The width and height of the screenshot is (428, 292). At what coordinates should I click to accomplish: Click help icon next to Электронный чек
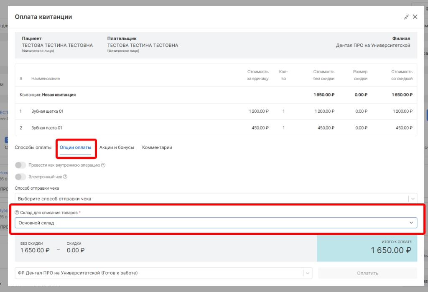pyautogui.click(x=65, y=177)
